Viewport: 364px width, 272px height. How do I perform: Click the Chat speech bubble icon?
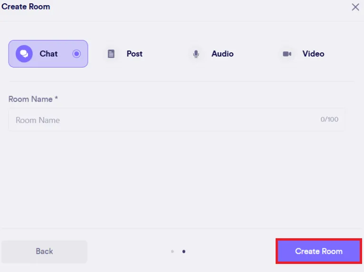click(24, 54)
